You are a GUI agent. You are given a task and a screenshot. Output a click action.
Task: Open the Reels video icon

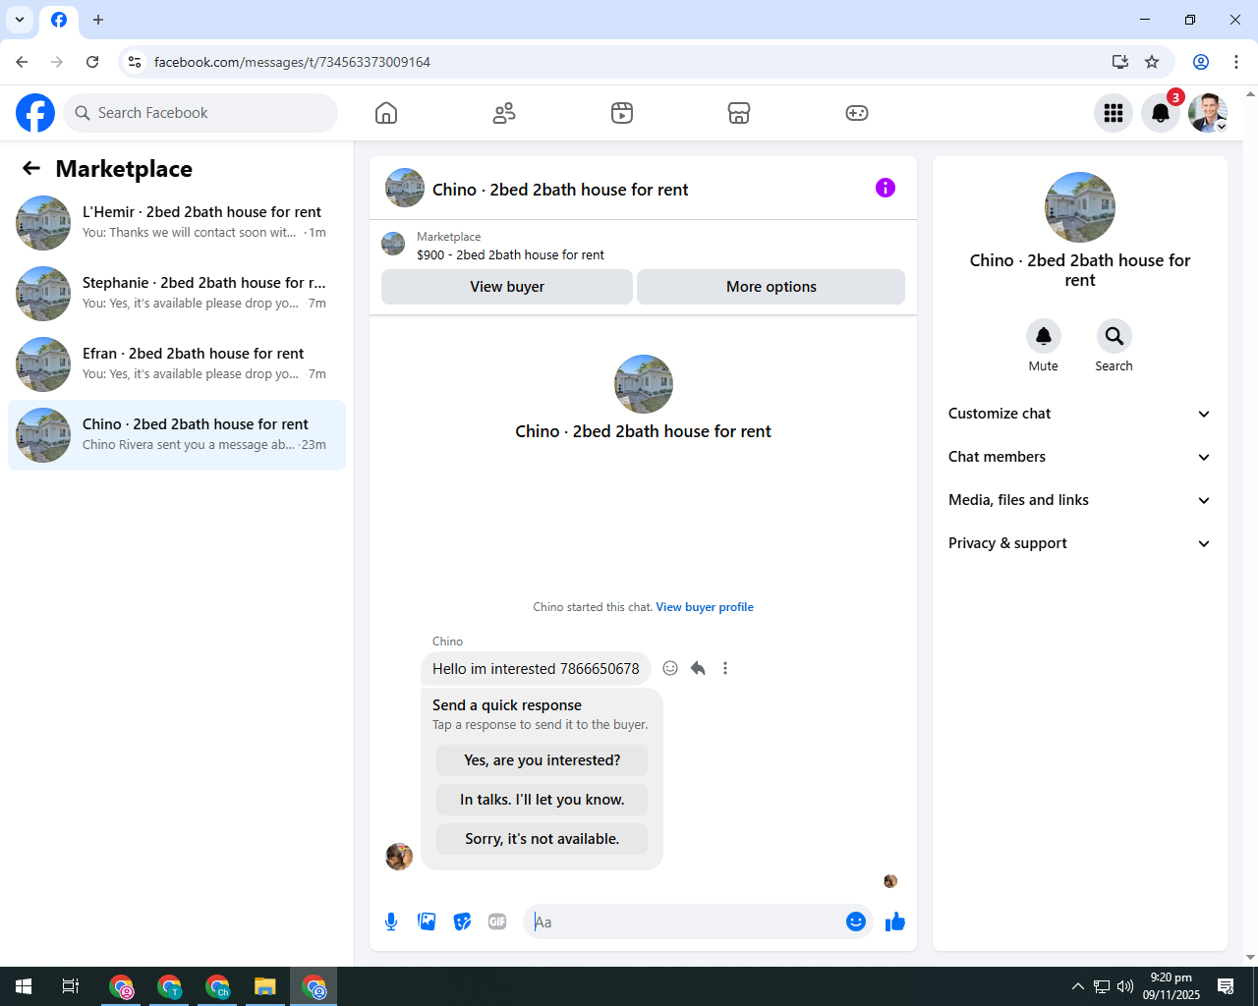point(622,113)
